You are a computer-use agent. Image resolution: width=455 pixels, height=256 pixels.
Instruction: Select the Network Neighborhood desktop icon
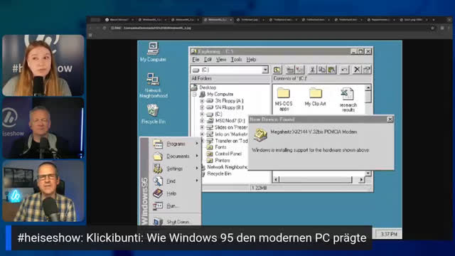154,85
